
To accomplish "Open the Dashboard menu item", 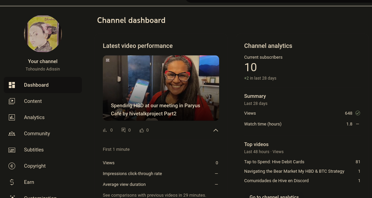I will (x=43, y=85).
